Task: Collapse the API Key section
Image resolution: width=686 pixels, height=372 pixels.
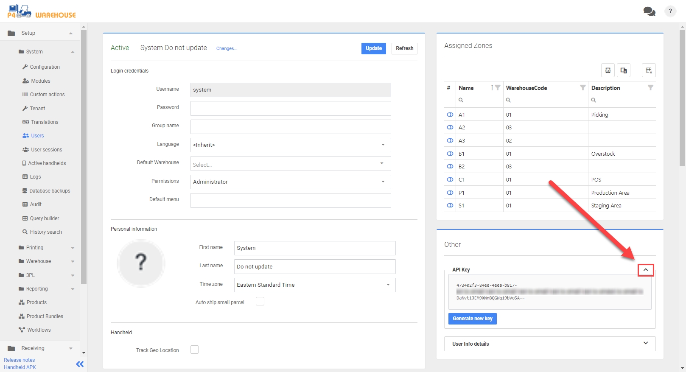Action: click(645, 270)
